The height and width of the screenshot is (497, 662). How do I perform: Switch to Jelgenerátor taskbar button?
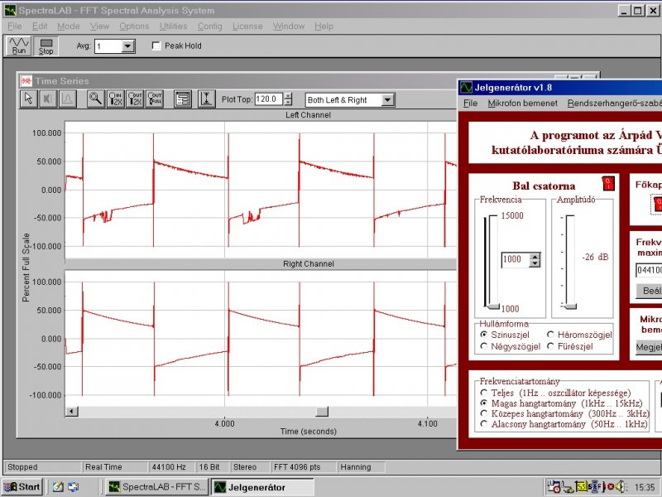[x=262, y=487]
